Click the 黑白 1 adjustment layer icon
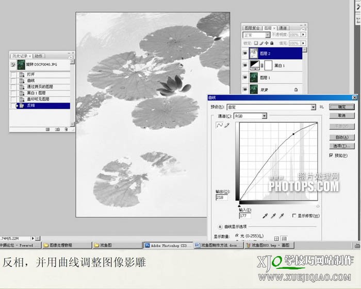Viewport: 361px width, 289px height. click(255, 65)
